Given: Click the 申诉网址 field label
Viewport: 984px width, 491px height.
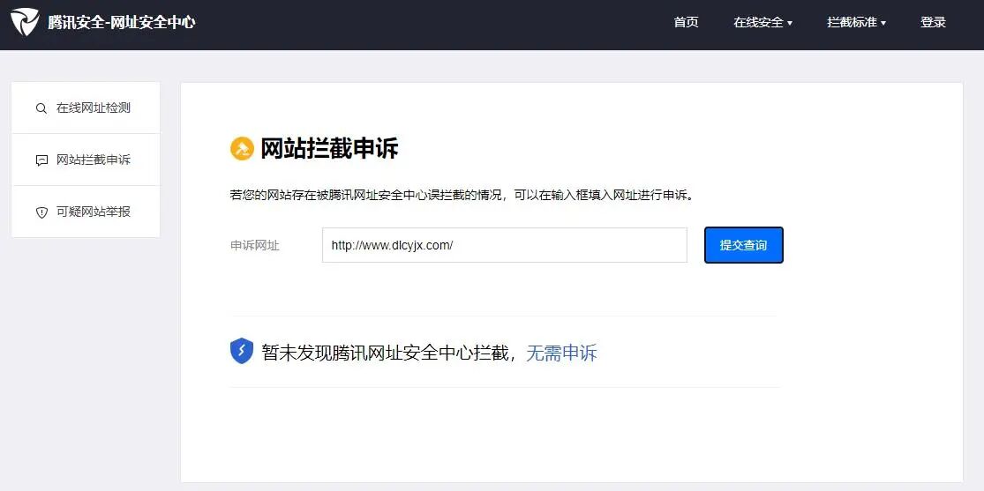Looking at the screenshot, I should [255, 246].
